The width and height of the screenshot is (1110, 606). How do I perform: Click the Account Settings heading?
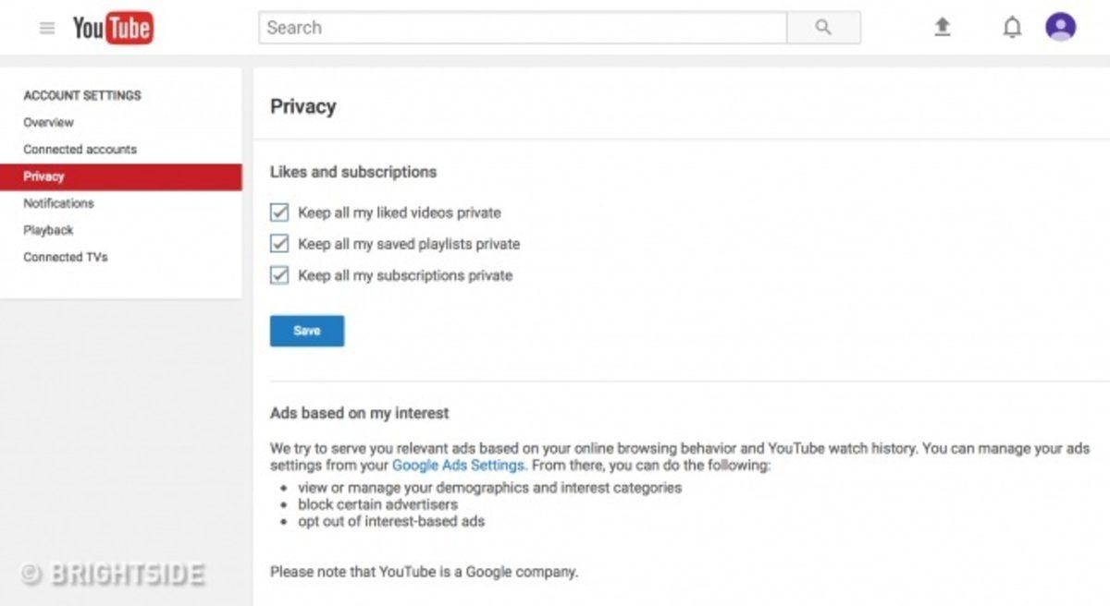81,95
